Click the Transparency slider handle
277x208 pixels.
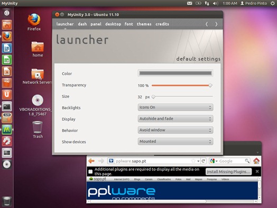click(210, 85)
